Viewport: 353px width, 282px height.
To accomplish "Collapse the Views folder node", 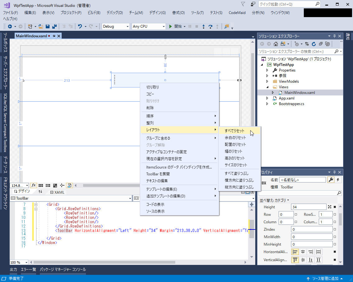I will point(267,87).
